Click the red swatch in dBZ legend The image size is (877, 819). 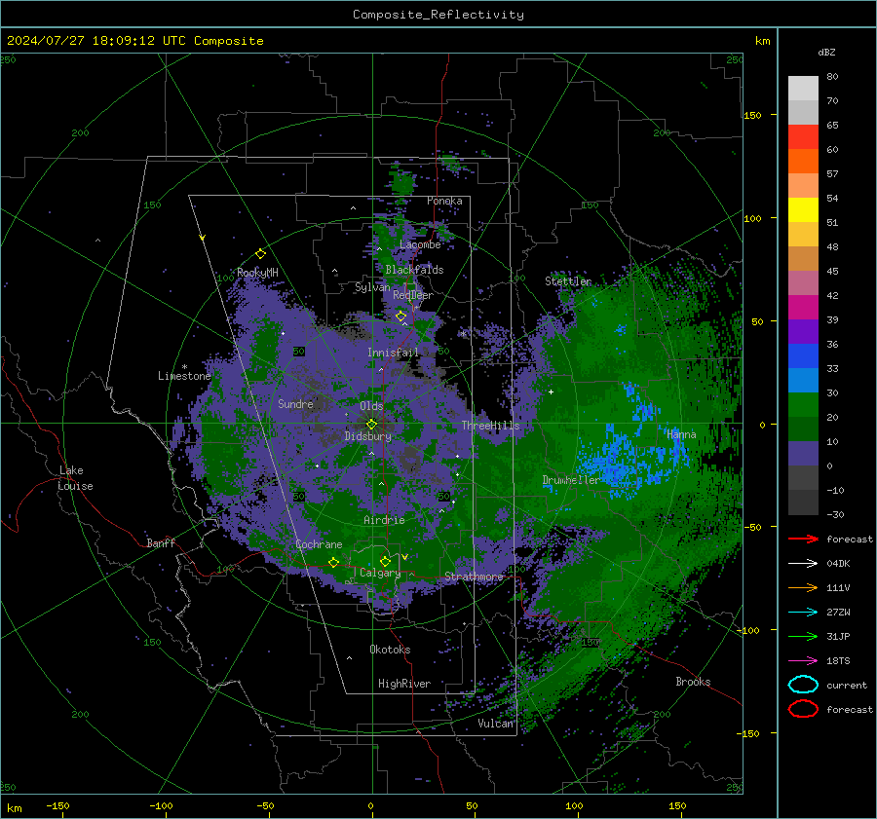tap(803, 137)
